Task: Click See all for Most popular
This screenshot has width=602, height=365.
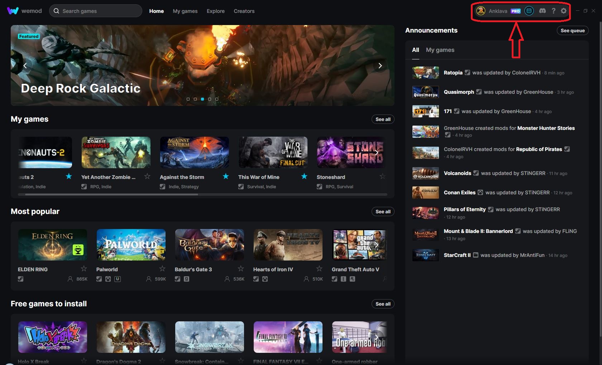Action: click(x=383, y=211)
